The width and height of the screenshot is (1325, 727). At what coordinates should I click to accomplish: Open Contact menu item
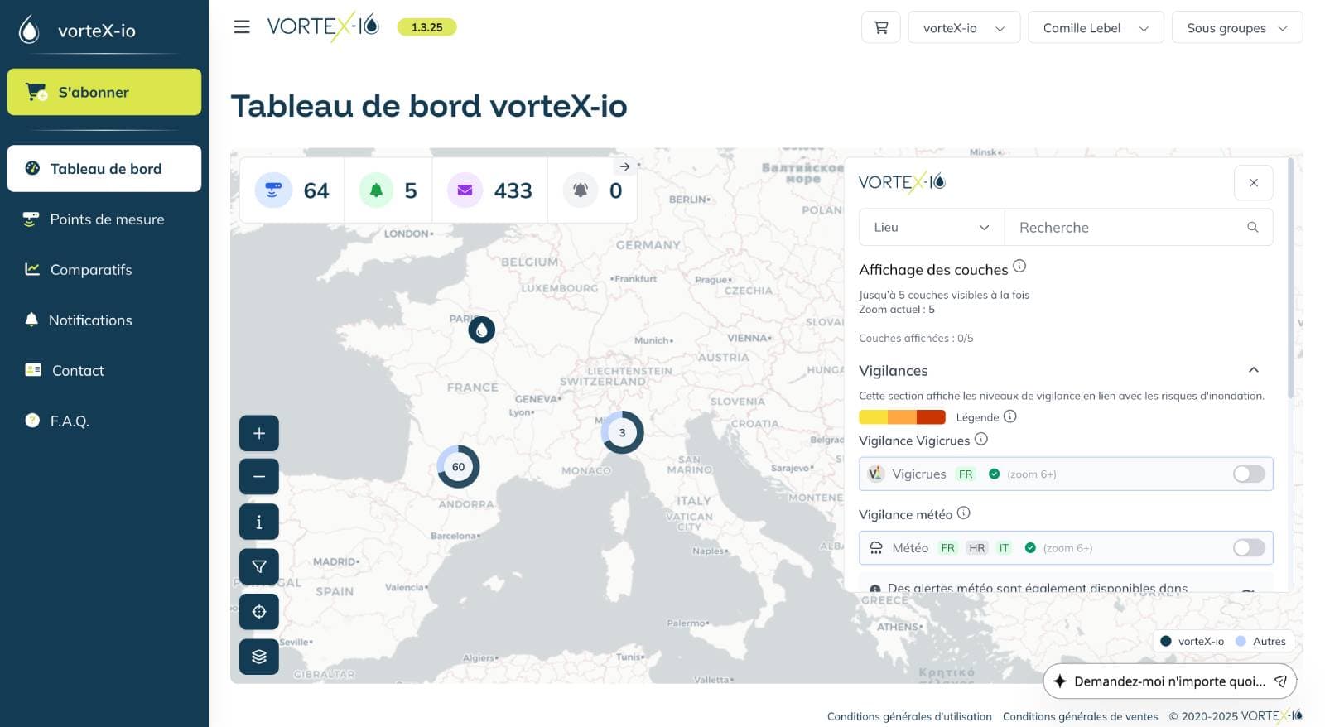click(104, 371)
